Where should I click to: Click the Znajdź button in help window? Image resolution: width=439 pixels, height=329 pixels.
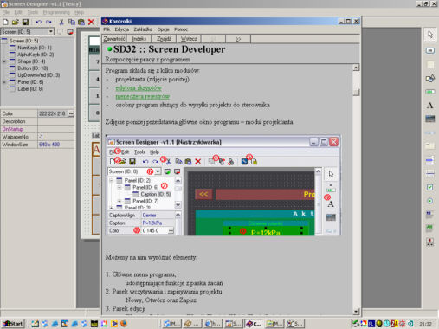pyautogui.click(x=164, y=39)
